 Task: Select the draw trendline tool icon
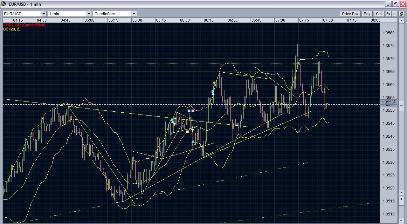point(394,14)
